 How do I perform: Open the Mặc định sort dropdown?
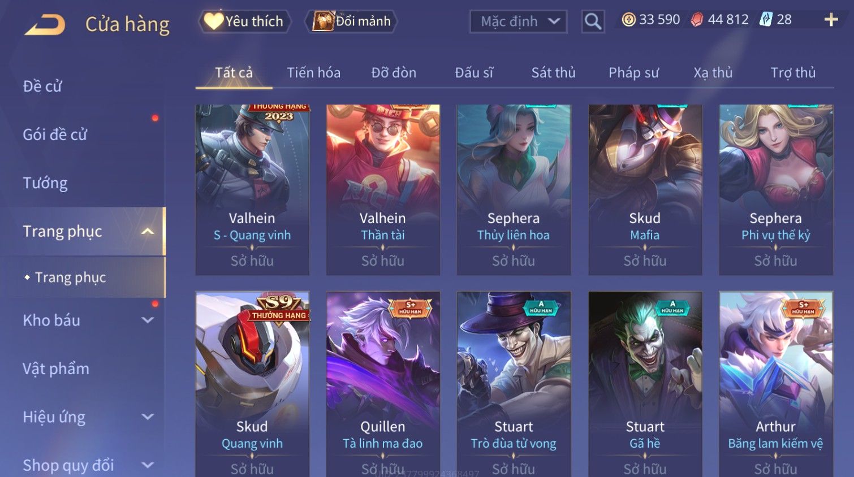(x=518, y=21)
